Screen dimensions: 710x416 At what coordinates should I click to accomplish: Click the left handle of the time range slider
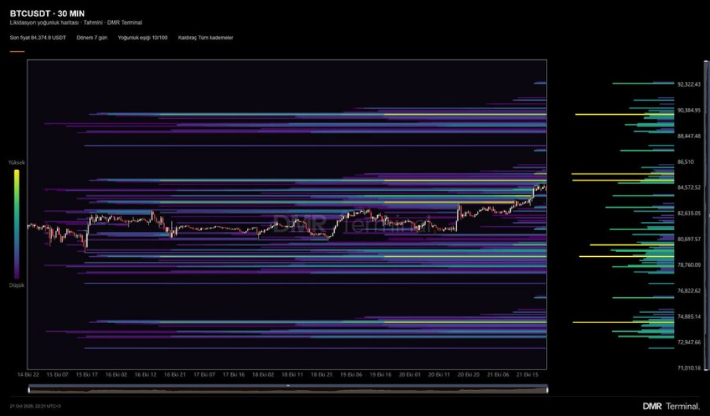point(29,389)
